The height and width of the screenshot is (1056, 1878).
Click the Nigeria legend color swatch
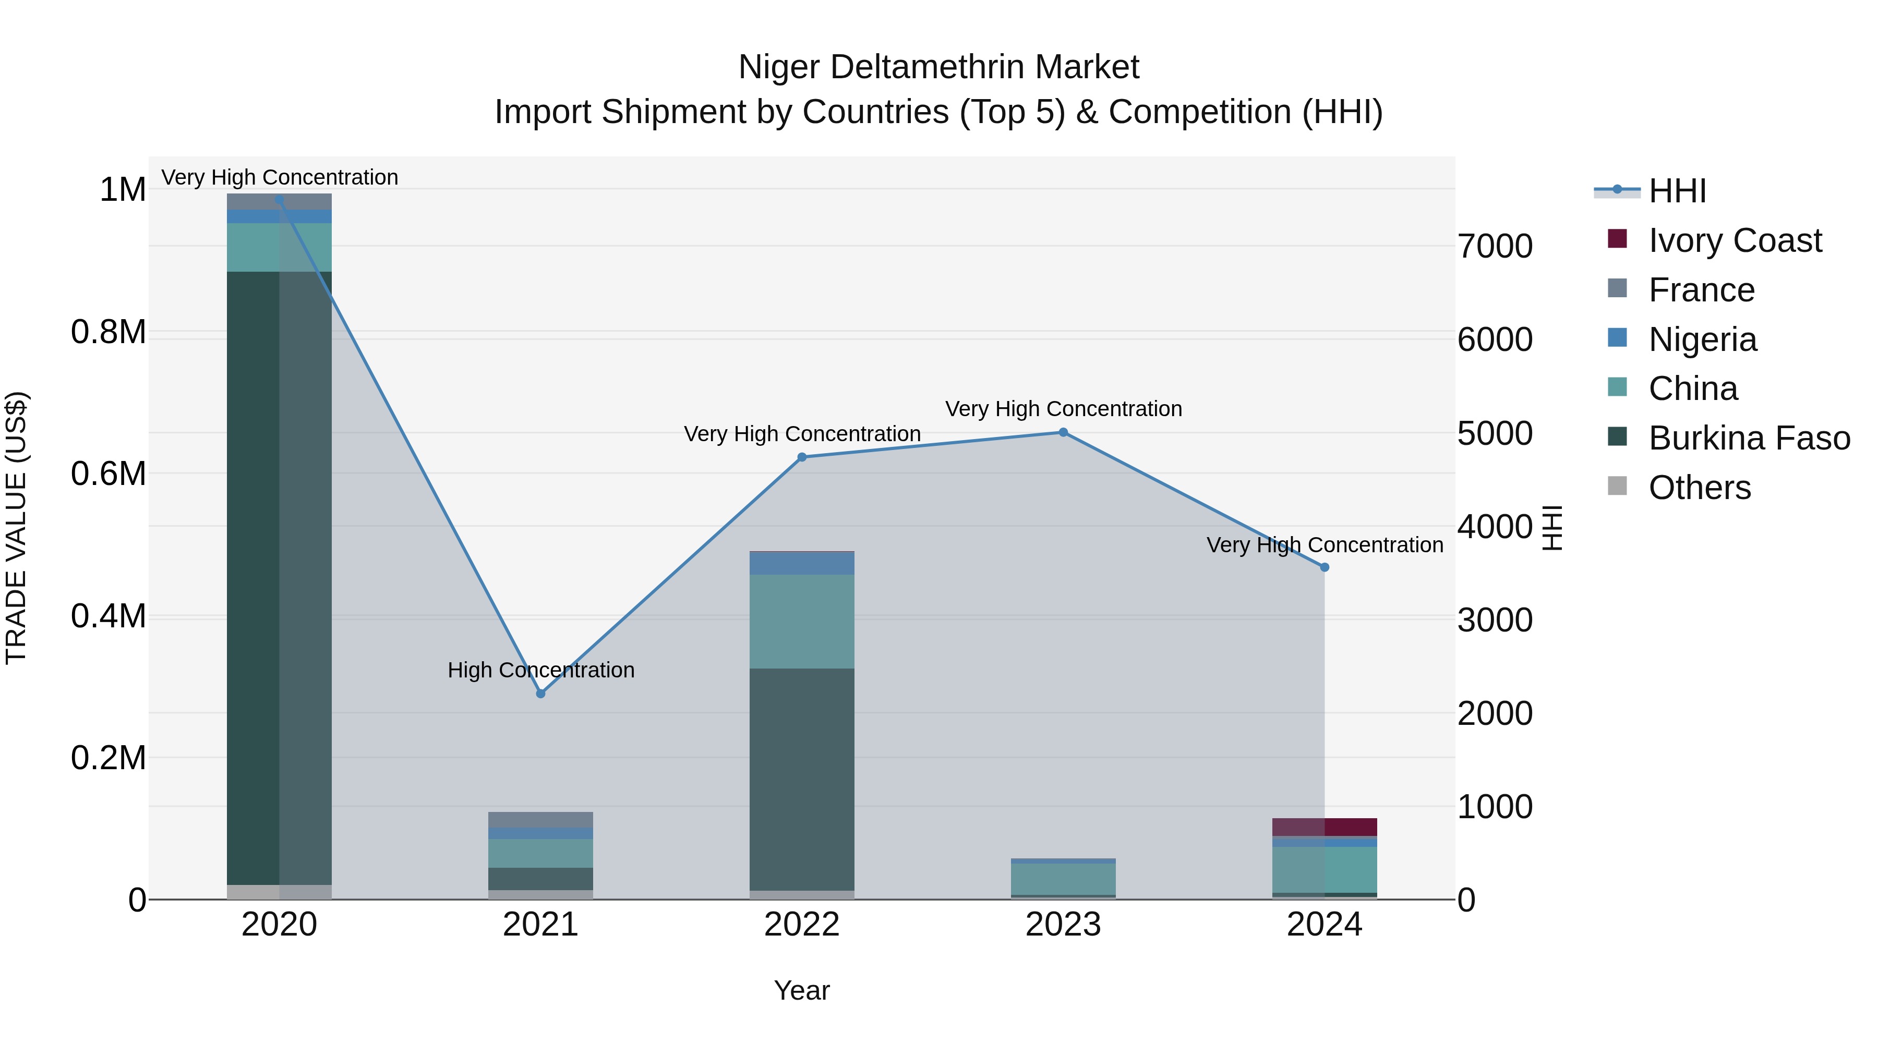(x=1617, y=338)
